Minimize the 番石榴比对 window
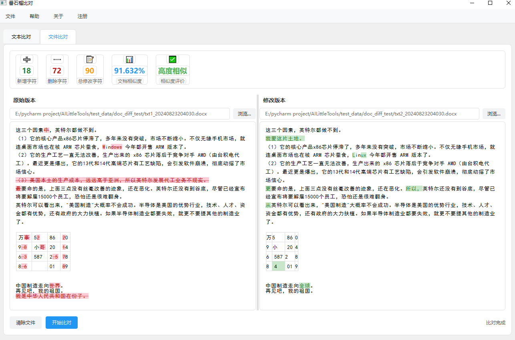 [x=471, y=3]
